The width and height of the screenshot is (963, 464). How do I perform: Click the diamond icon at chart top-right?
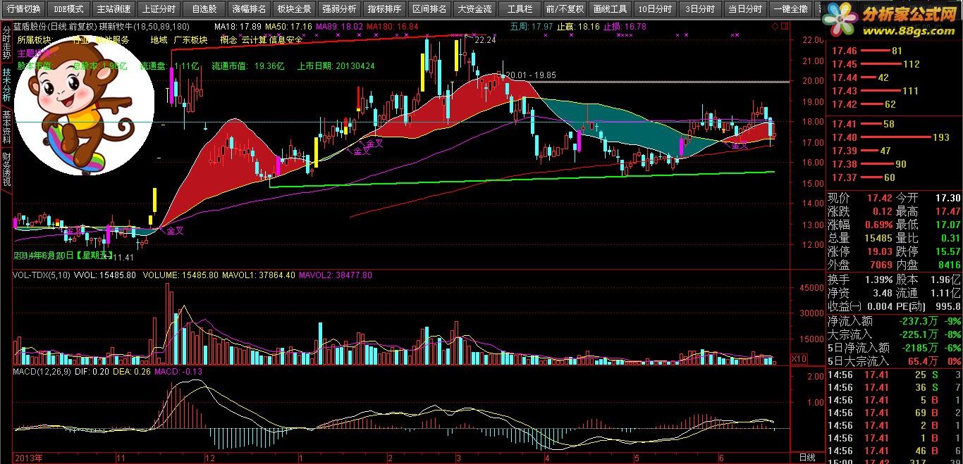click(x=775, y=26)
